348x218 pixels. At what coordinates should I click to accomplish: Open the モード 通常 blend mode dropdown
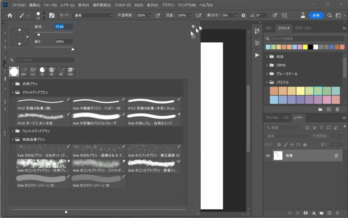[93, 15]
